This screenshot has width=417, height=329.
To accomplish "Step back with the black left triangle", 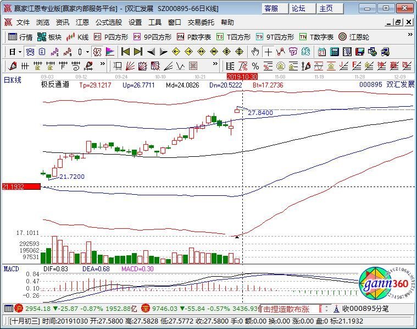I will click(151, 52).
